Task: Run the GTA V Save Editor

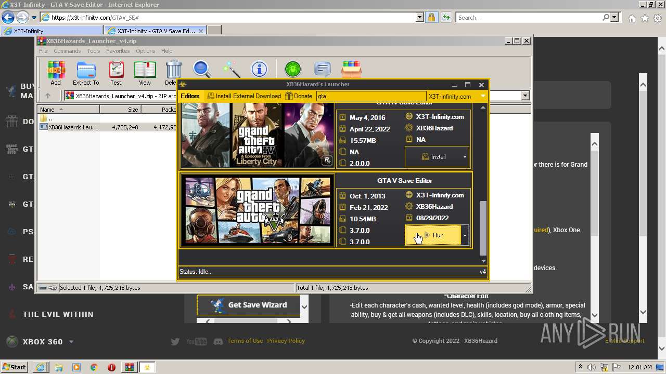Action: [x=433, y=235]
